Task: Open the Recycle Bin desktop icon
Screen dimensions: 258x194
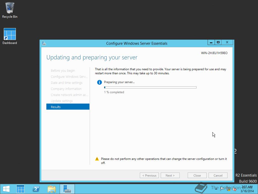Action: [10, 10]
